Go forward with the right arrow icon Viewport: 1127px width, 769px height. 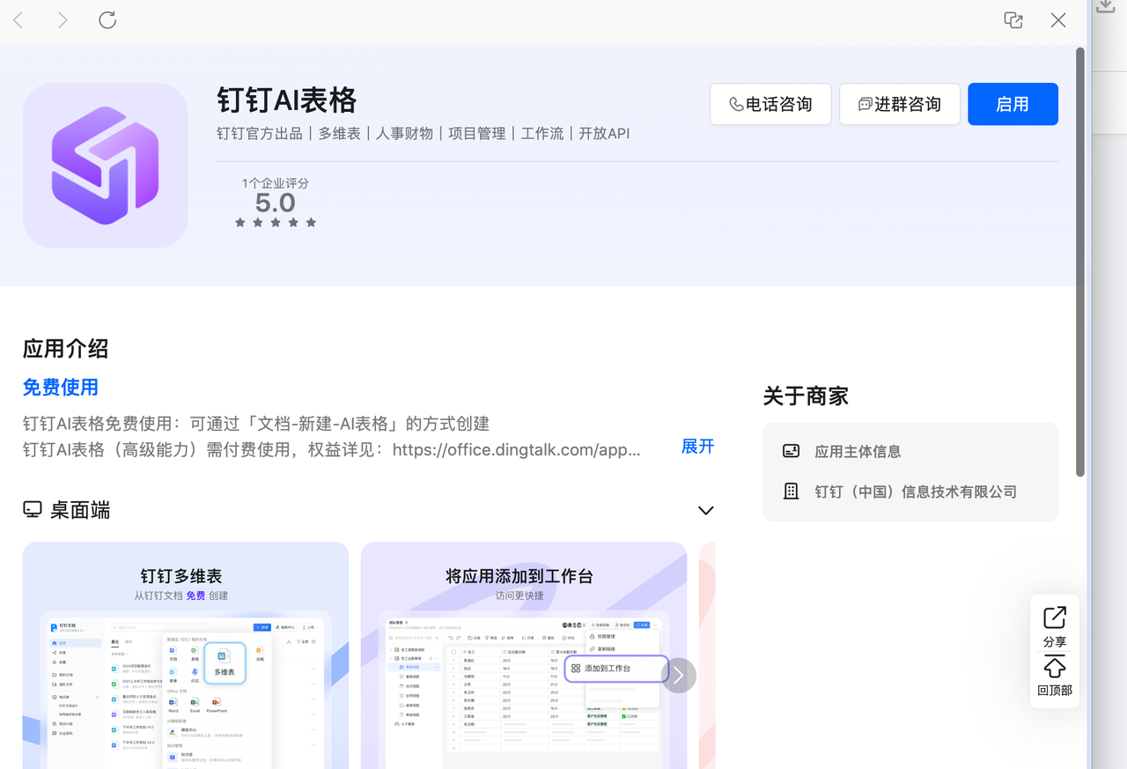pyautogui.click(x=63, y=20)
